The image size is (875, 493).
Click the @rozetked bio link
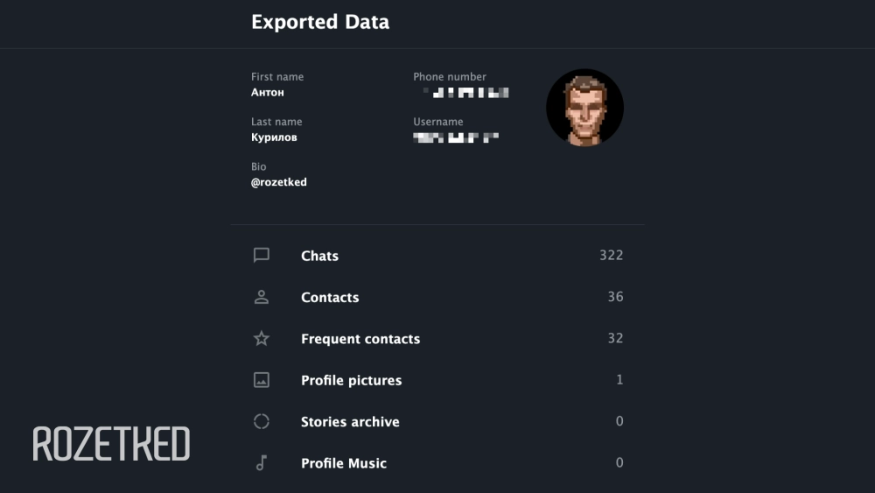tap(279, 182)
